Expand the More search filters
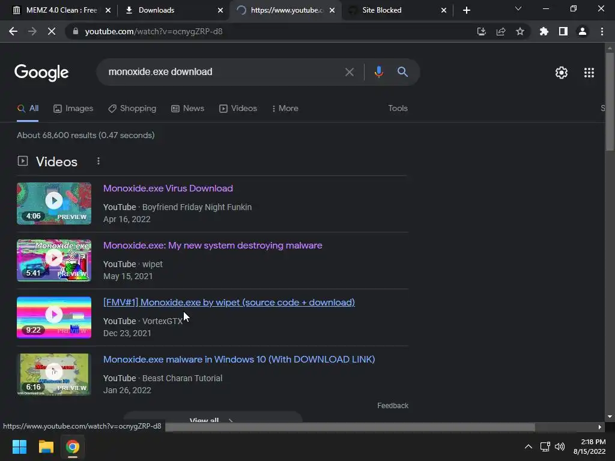The height and width of the screenshot is (461, 615). click(285, 109)
